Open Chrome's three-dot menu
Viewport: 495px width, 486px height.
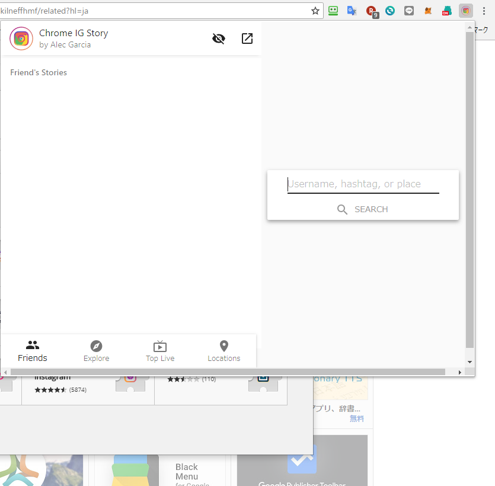coord(484,11)
